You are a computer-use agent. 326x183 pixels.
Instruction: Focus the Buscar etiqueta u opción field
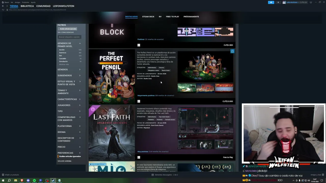70,37
